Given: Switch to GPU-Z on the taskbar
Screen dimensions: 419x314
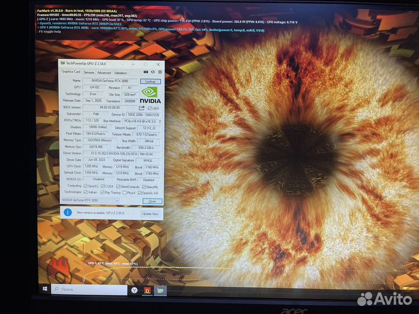Looking at the screenshot, I should [x=160, y=291].
